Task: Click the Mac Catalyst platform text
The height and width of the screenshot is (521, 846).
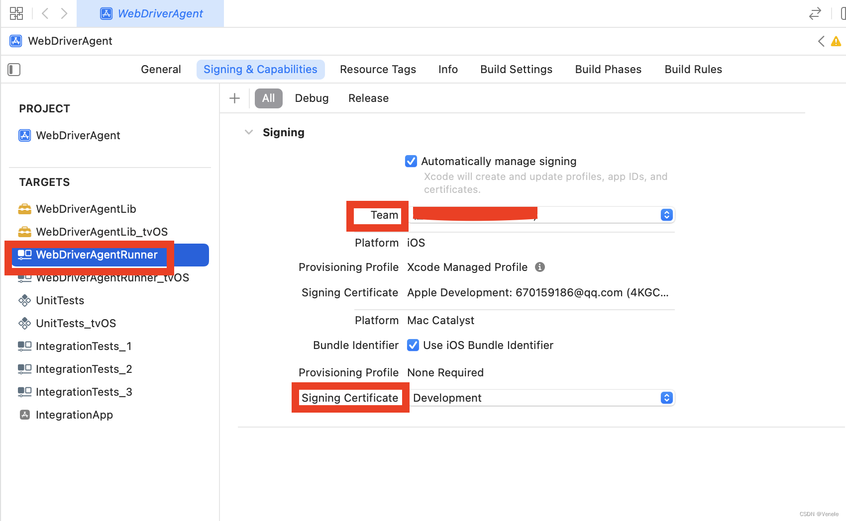Action: click(441, 320)
